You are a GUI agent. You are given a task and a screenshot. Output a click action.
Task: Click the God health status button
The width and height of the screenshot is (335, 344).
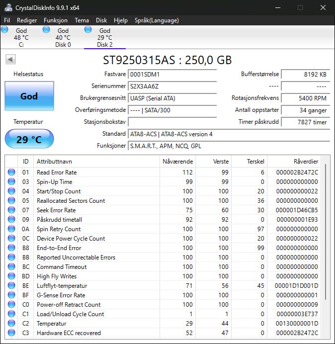(29, 96)
